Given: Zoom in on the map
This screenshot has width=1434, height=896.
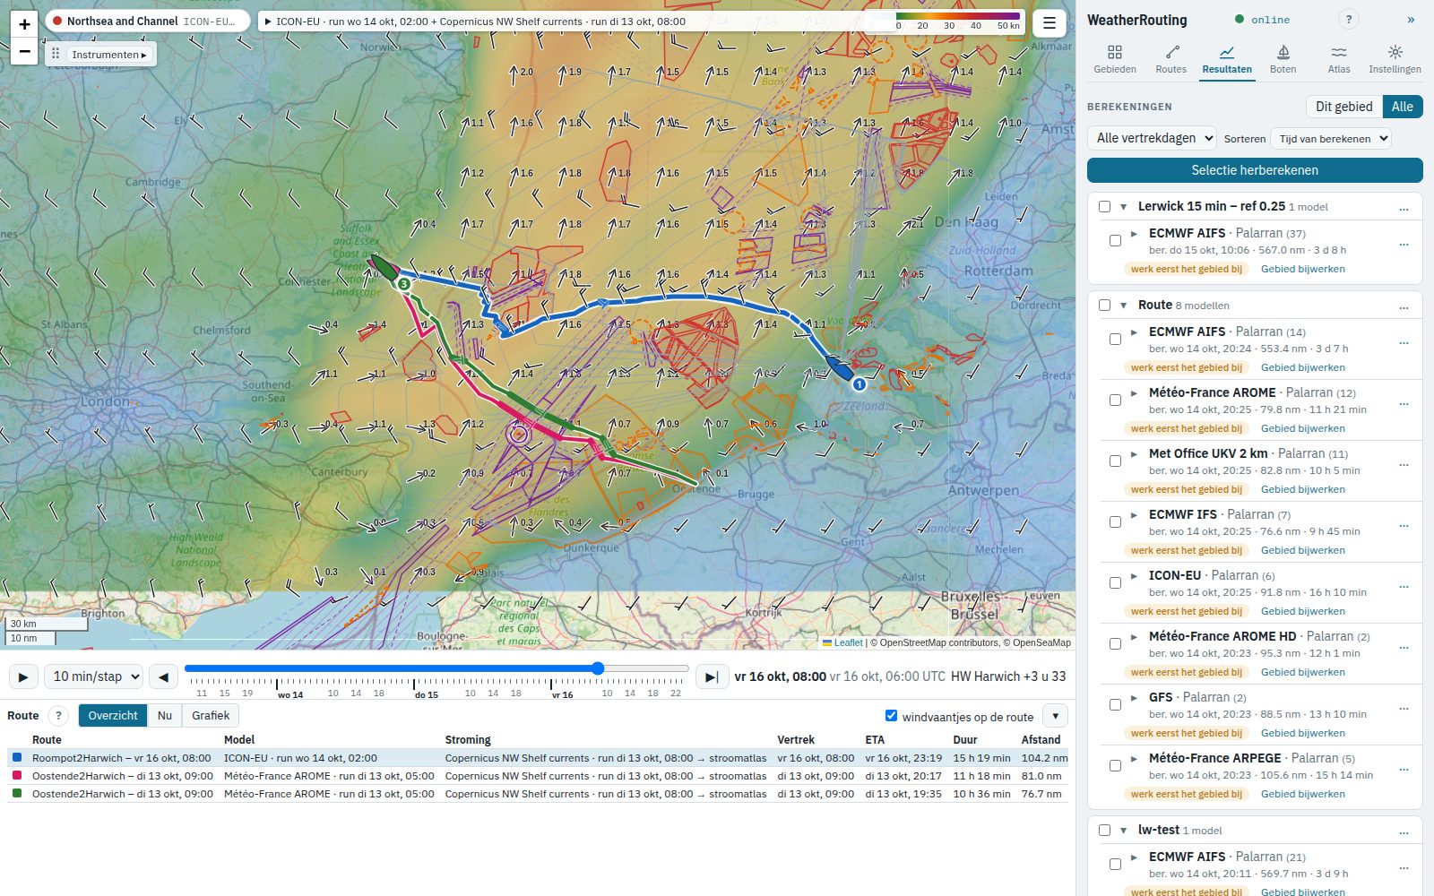Looking at the screenshot, I should coord(24,24).
